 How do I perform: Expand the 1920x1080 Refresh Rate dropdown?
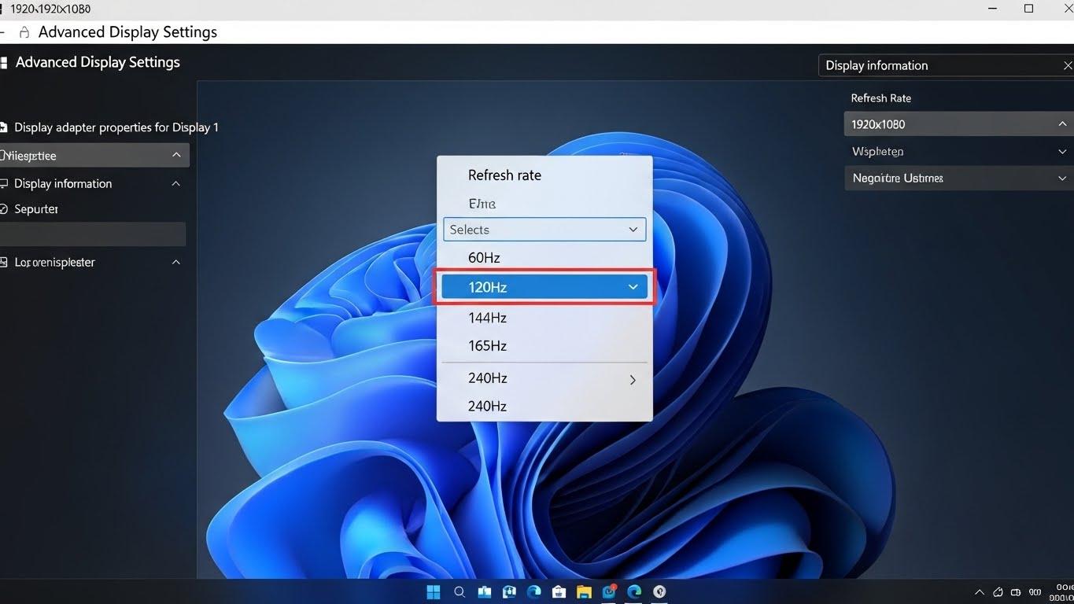[1062, 123]
